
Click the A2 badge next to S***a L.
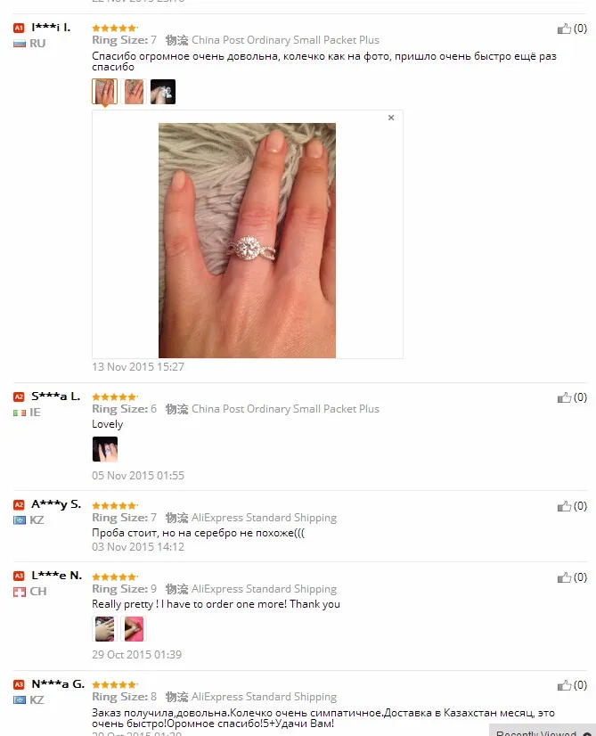coord(19,397)
